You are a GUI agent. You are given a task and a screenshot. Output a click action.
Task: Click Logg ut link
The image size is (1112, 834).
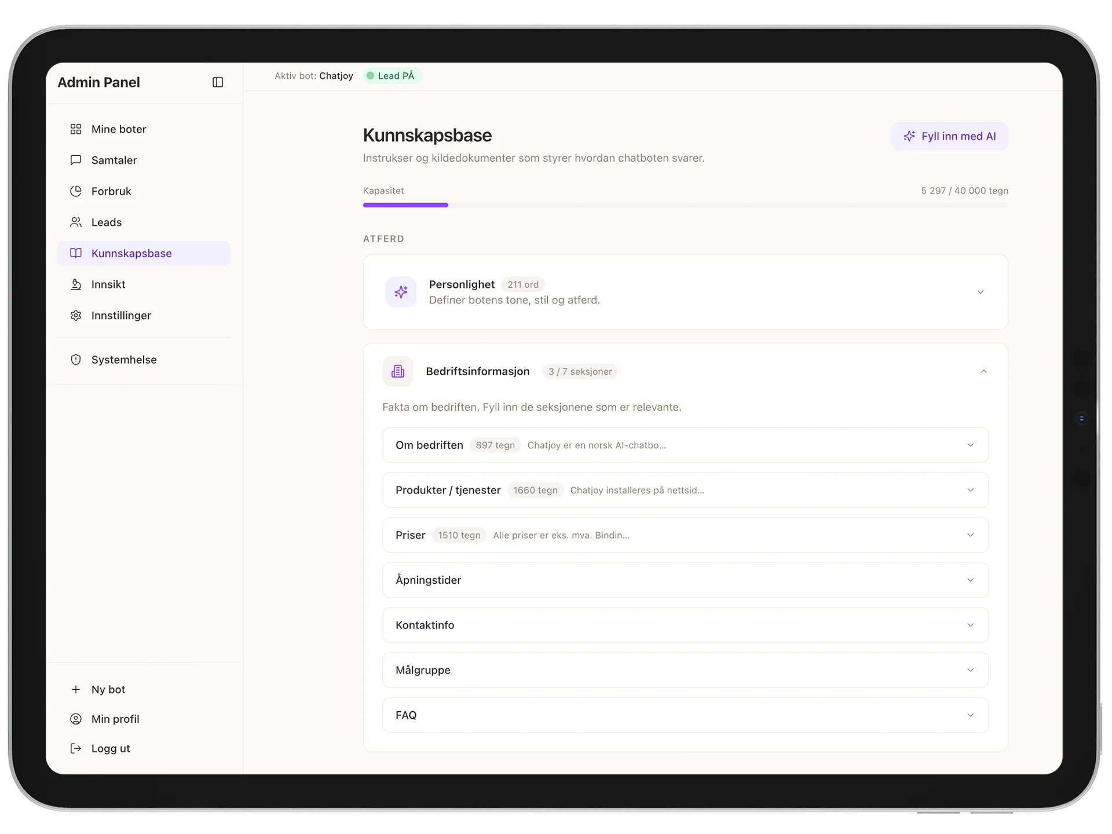110,748
